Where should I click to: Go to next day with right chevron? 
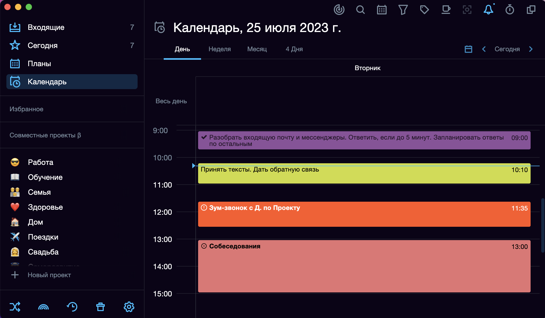point(531,49)
